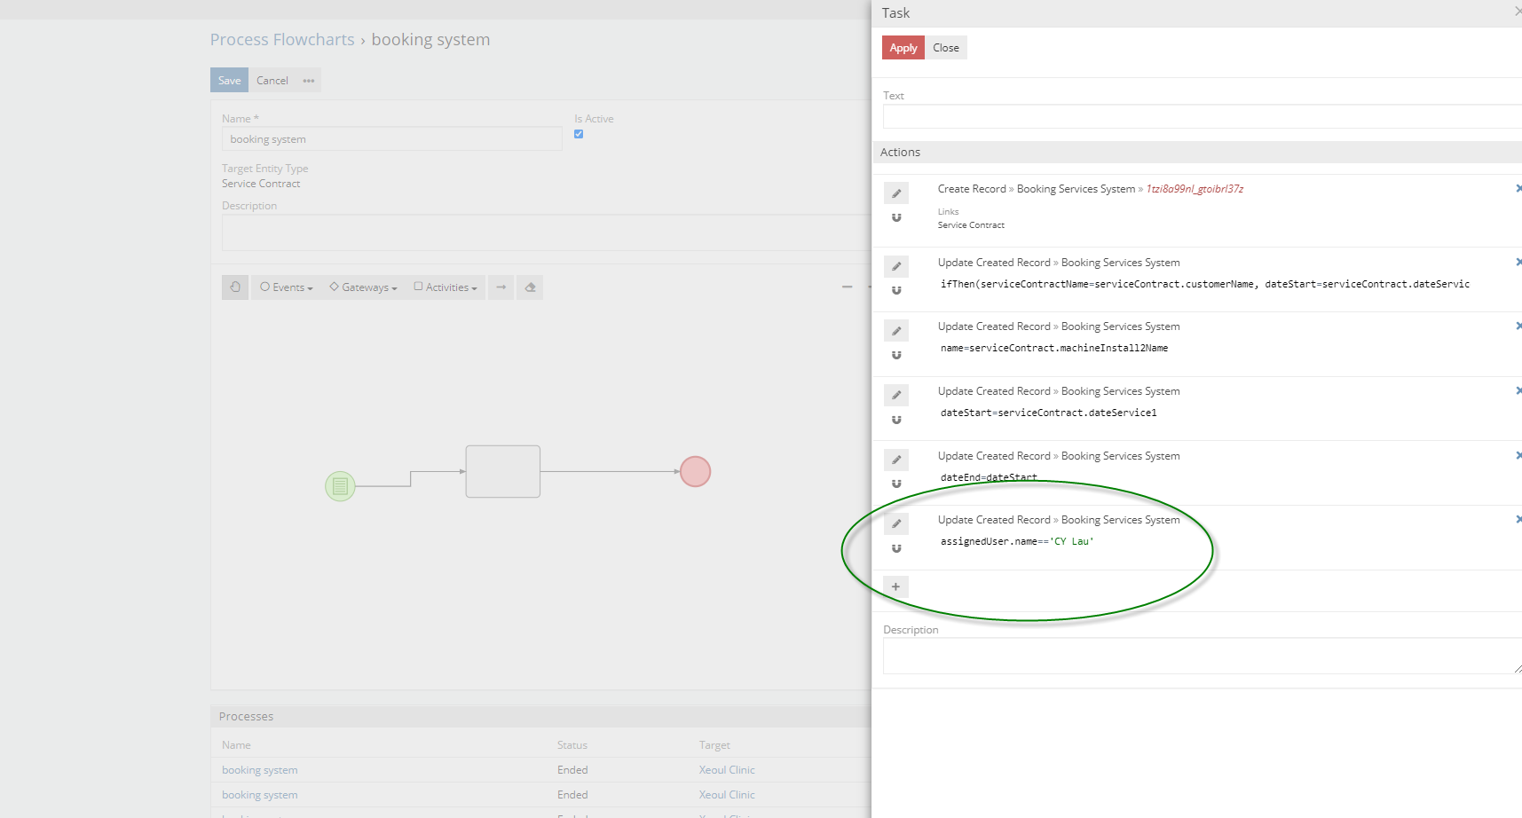
Task: Select the task rectangle node in flowchart
Action: [x=503, y=471]
